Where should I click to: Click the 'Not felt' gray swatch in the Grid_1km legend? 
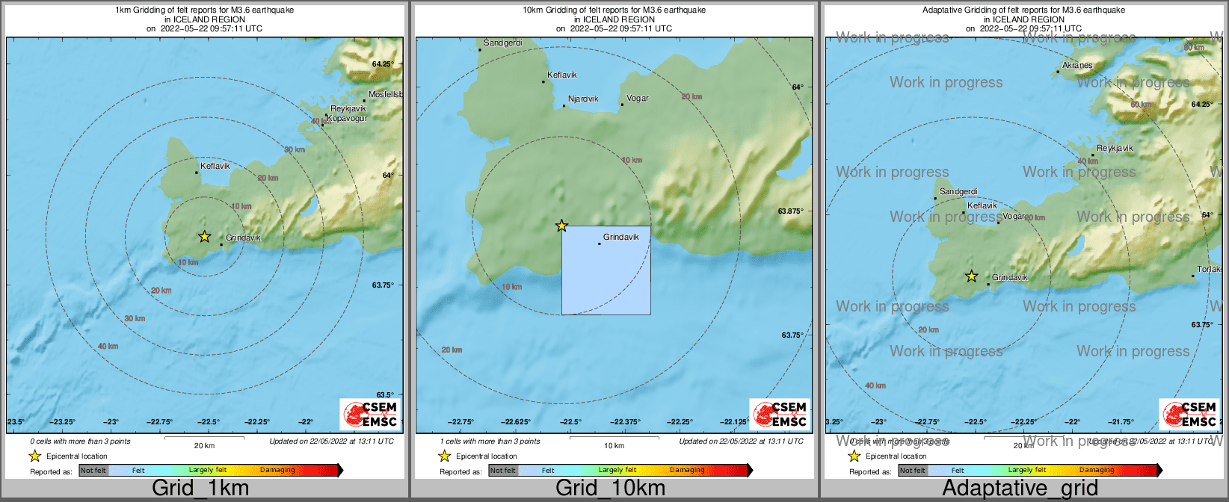[x=93, y=471]
